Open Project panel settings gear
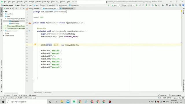 tap(20, 8)
